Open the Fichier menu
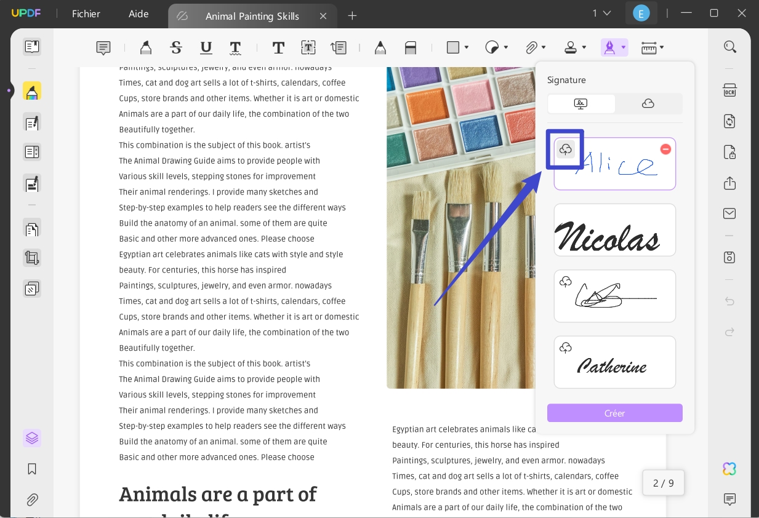The image size is (759, 518). [x=86, y=14]
